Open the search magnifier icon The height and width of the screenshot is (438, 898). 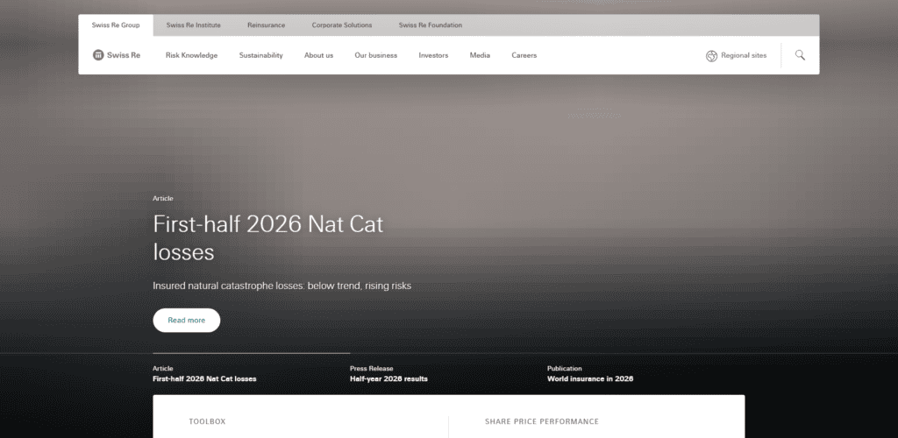[800, 55]
